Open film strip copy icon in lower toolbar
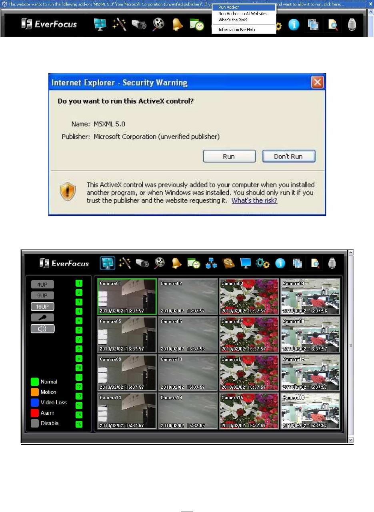 (298, 263)
